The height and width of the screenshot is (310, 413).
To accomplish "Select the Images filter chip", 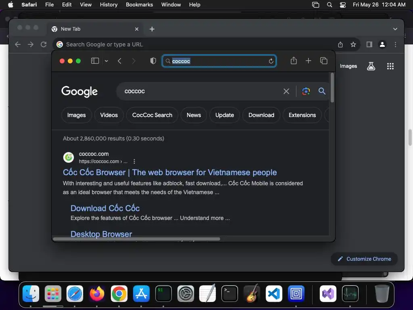I will point(76,115).
